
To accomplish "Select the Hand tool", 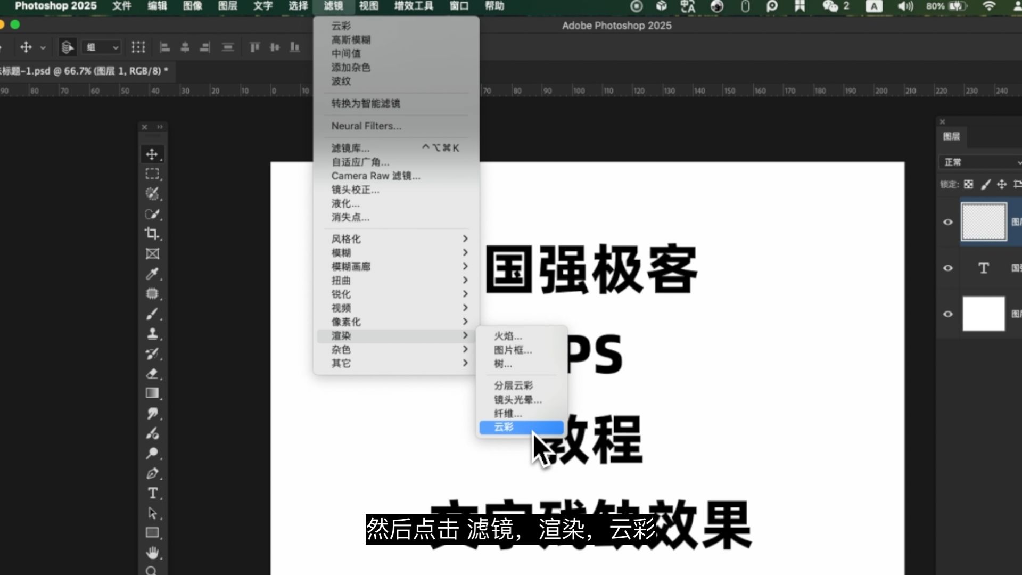I will point(152,553).
